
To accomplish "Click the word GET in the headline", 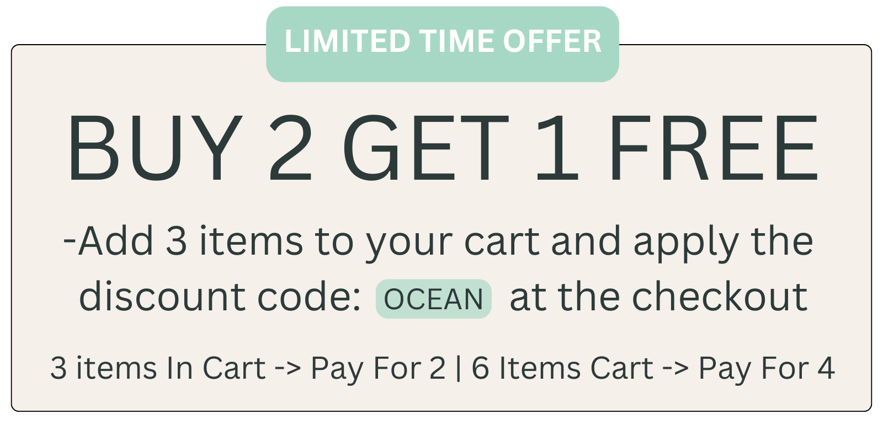I will (425, 148).
